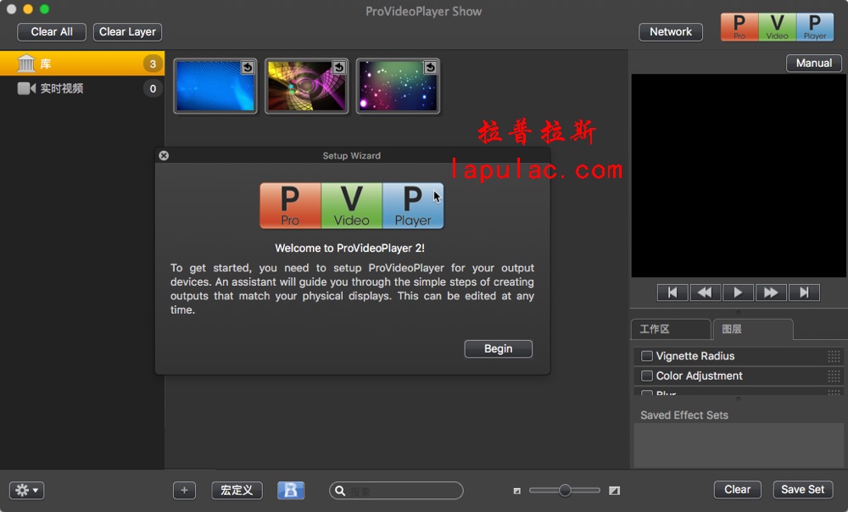
Task: Open the gear settings dropdown menu
Action: click(x=26, y=491)
